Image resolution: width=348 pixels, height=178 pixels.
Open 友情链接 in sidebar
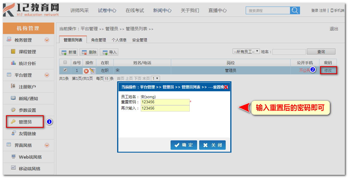27,133
